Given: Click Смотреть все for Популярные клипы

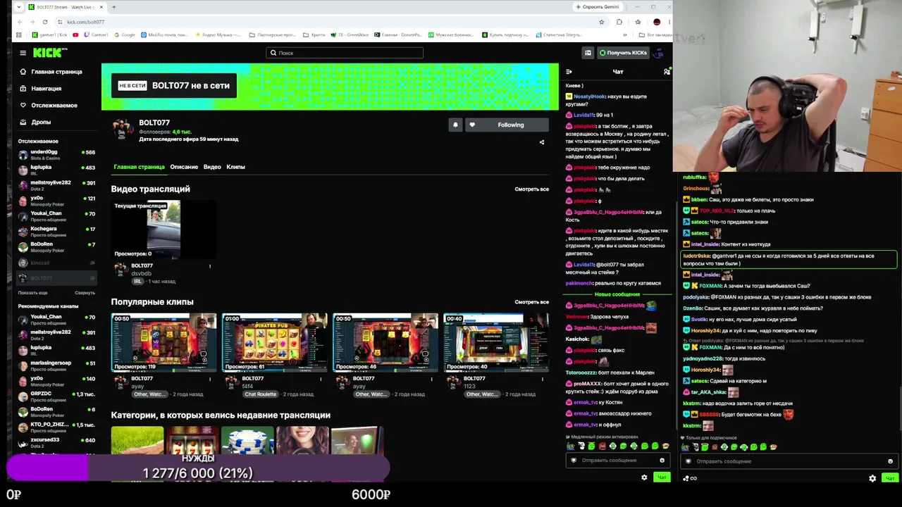Looking at the screenshot, I should (531, 302).
